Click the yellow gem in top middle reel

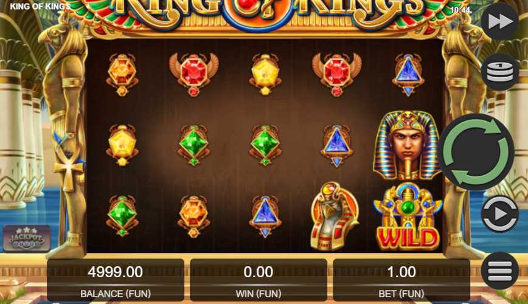(265, 74)
